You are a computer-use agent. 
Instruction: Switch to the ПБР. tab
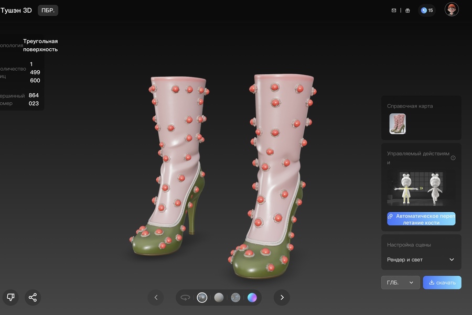tap(48, 10)
